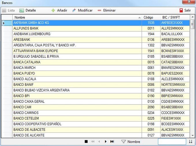
Task: Click BIC cell CGDIESMMXXX
Action: [175, 102]
